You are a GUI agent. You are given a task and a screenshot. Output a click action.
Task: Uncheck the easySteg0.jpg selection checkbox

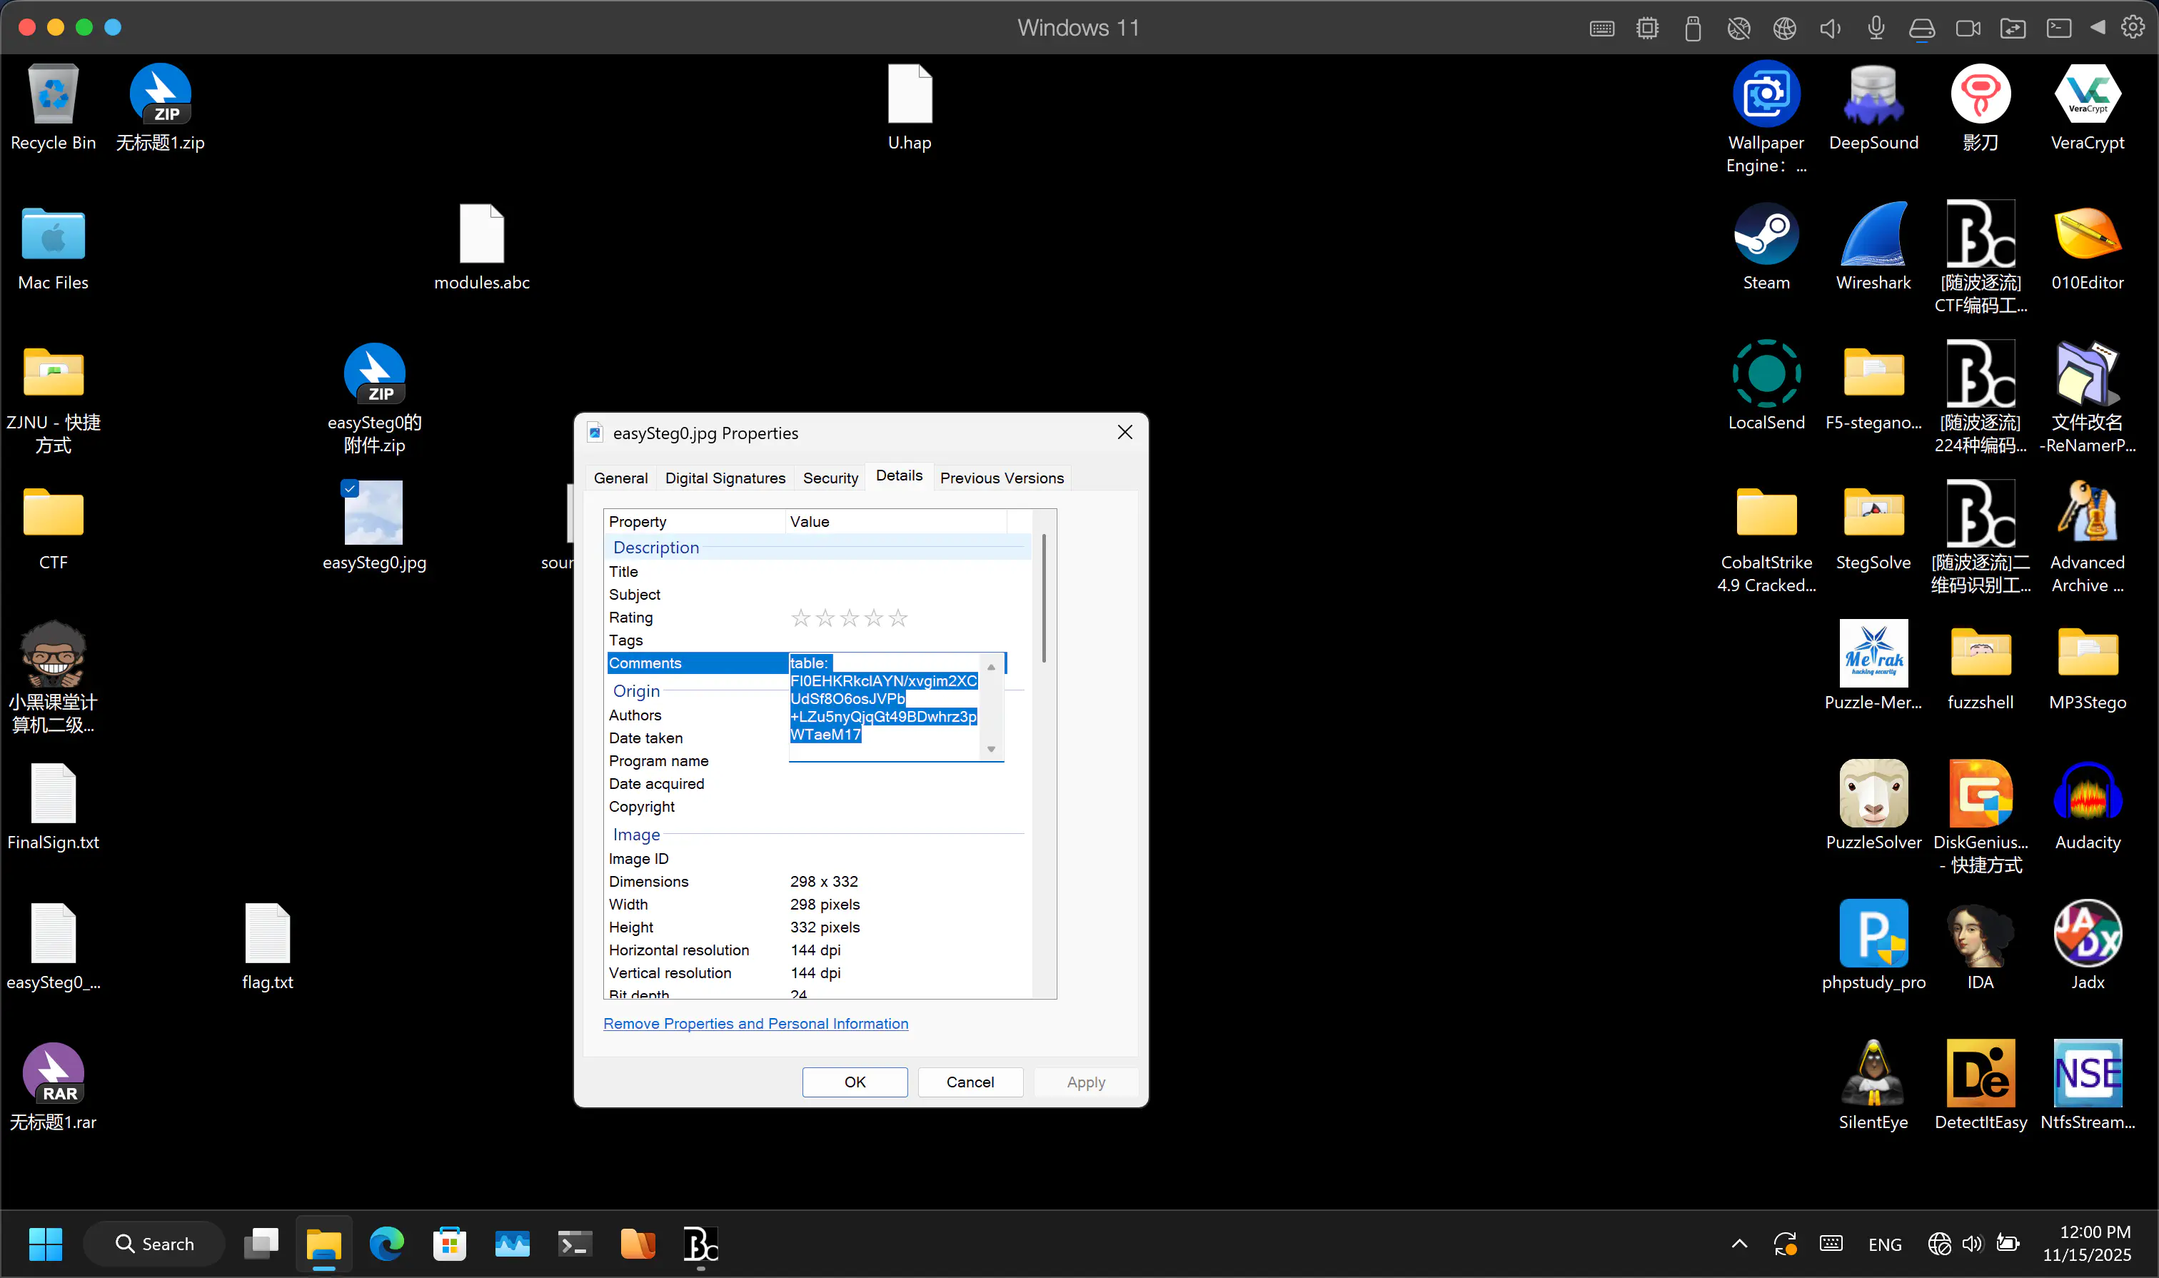350,489
